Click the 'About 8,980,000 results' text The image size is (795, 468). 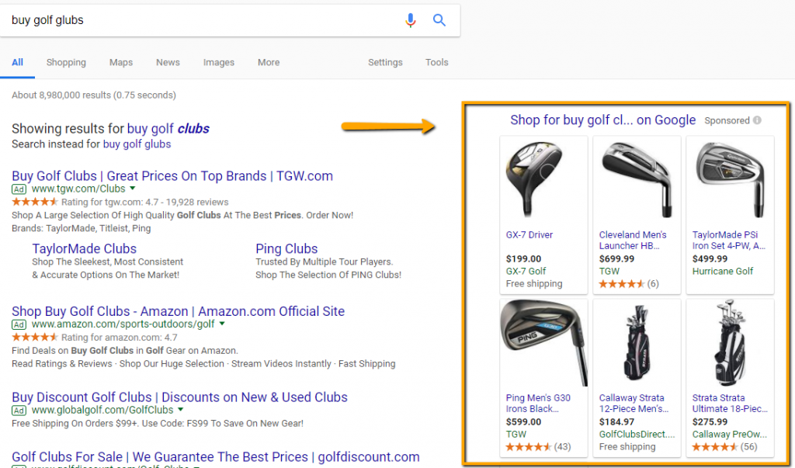coord(94,95)
